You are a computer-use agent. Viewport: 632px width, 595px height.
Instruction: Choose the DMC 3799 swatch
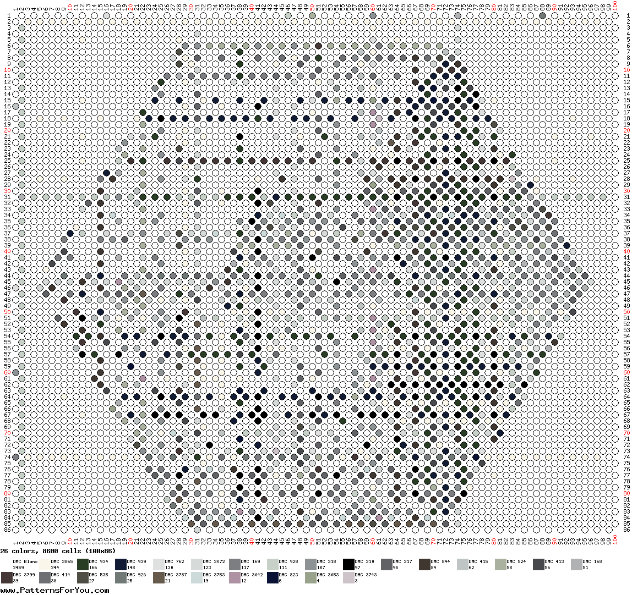[x=7, y=578]
